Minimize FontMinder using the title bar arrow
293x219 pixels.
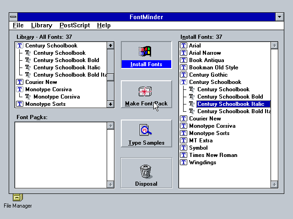coord(280,17)
